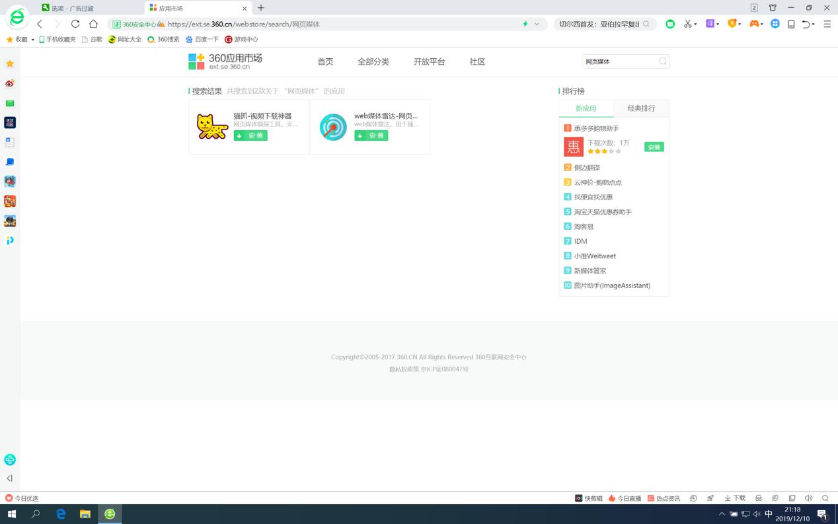Collapse the left sidebar panel arrow
This screenshot has width=838, height=524.
10,478
